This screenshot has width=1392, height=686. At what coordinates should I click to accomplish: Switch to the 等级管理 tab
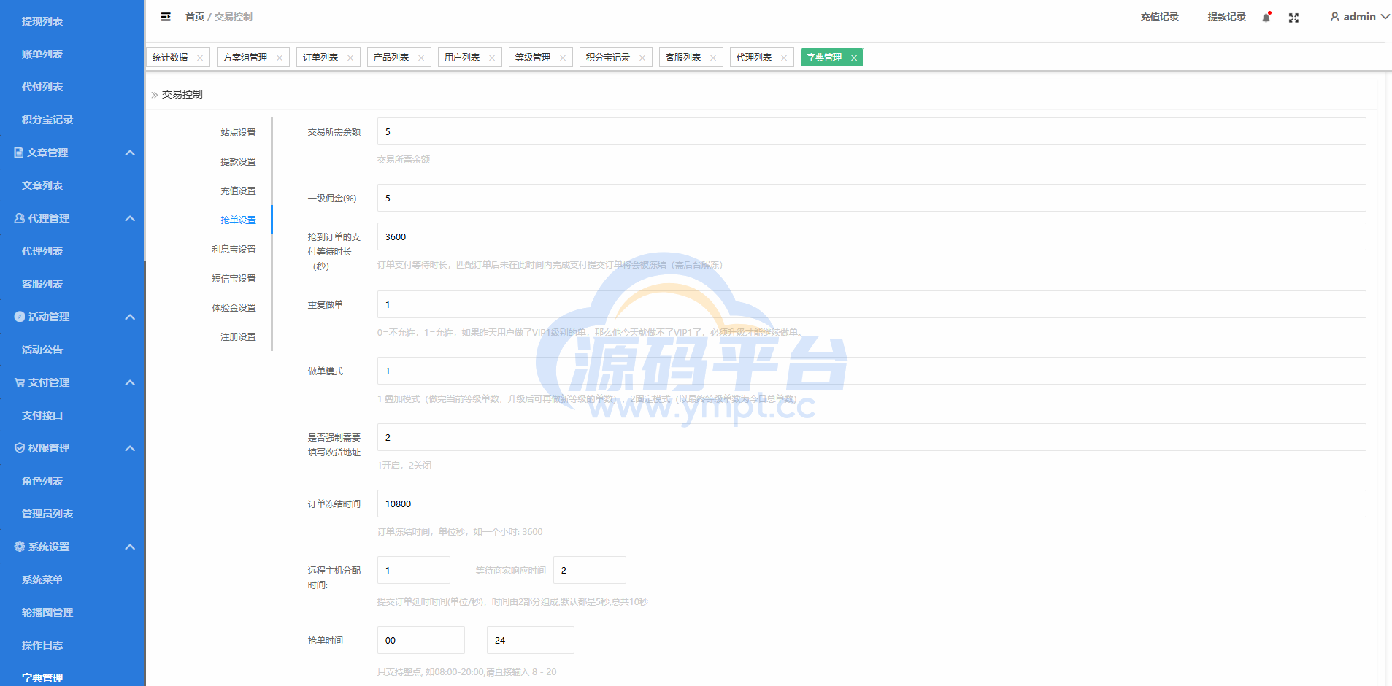click(533, 58)
